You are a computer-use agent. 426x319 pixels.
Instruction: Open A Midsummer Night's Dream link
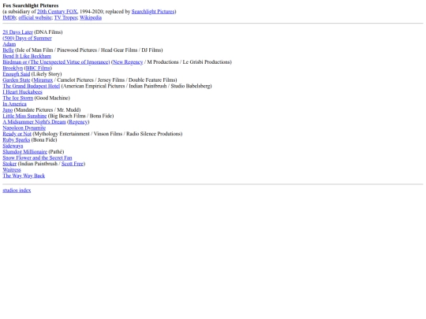[34, 122]
